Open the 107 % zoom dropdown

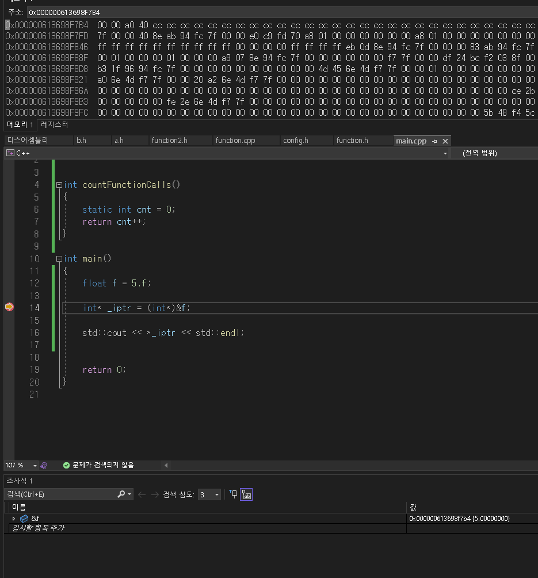pyautogui.click(x=35, y=466)
